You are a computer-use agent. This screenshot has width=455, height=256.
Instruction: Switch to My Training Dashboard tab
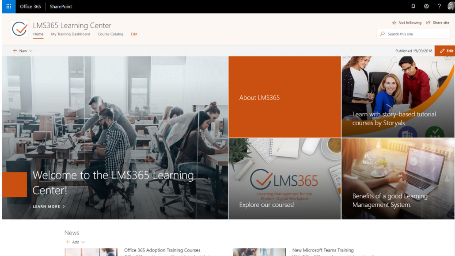click(x=70, y=34)
